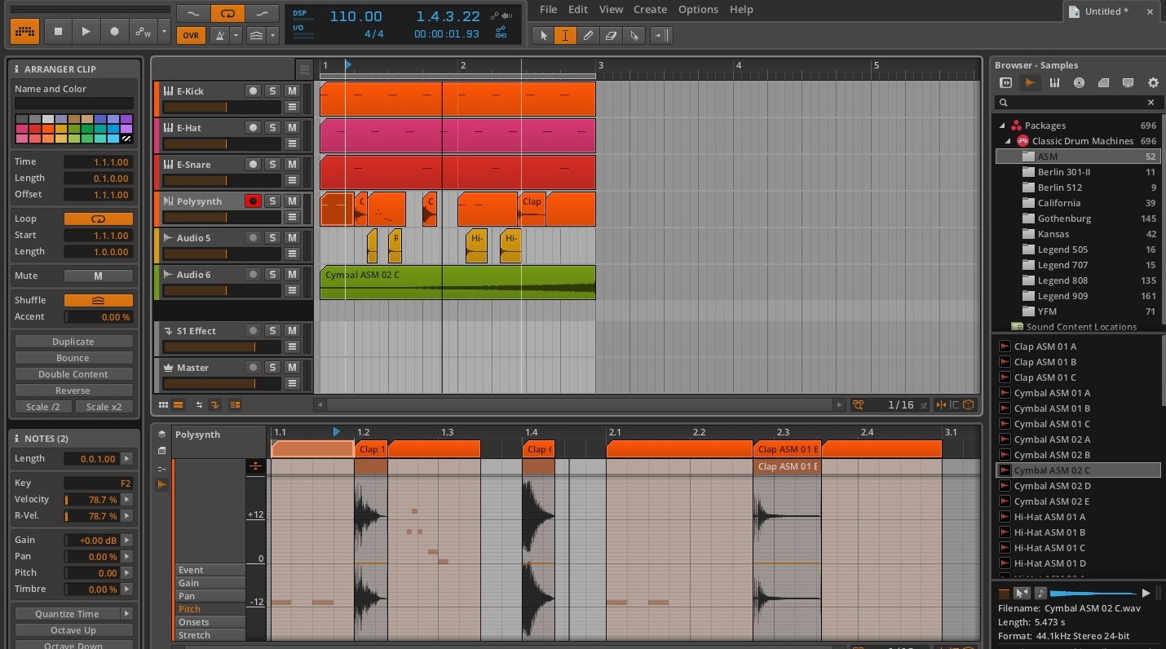Select the Pen tool
Screen dimensions: 1166x649
coord(588,35)
